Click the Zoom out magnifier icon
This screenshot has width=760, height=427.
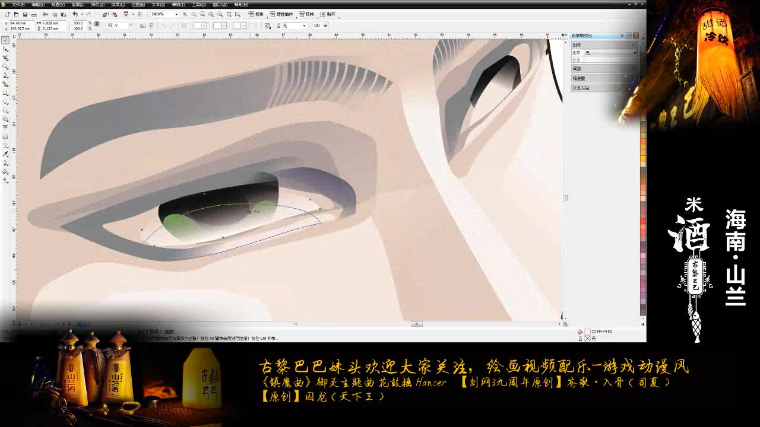point(194,14)
